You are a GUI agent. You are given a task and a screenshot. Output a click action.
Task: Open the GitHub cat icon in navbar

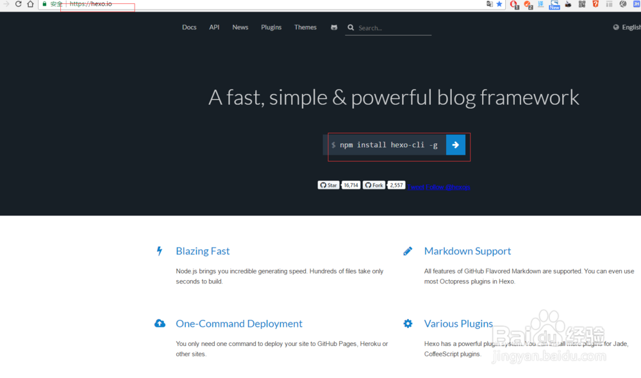click(334, 28)
